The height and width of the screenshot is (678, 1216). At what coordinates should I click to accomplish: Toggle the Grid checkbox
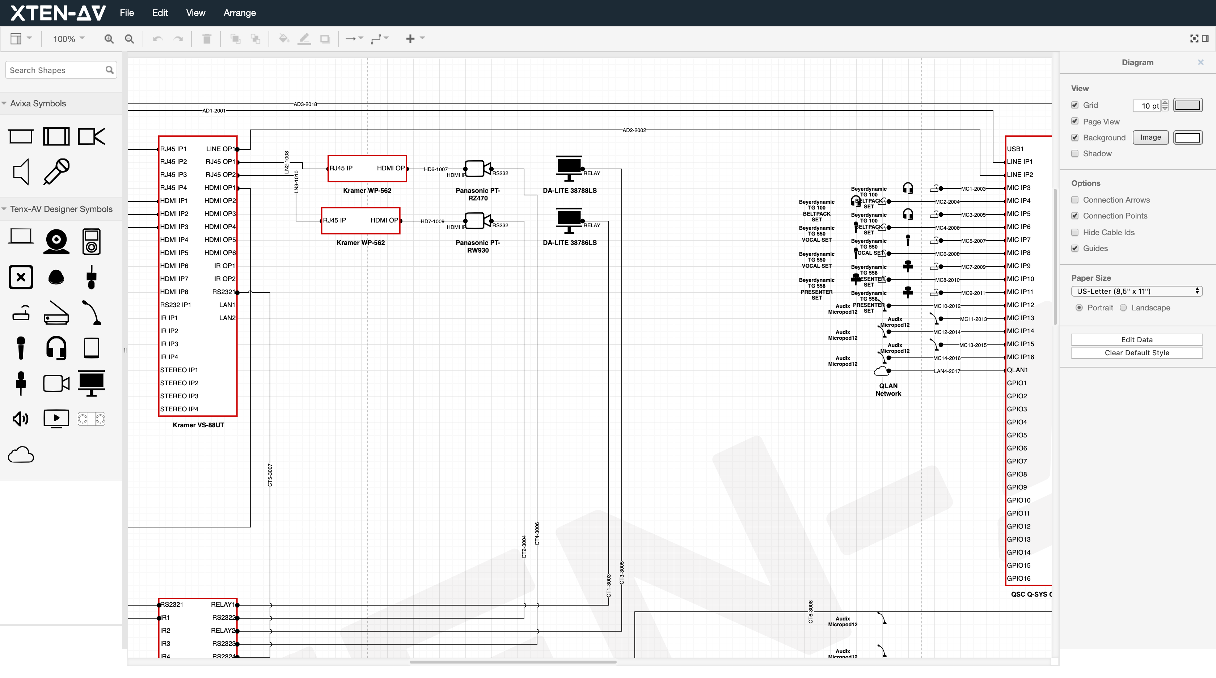tap(1075, 105)
